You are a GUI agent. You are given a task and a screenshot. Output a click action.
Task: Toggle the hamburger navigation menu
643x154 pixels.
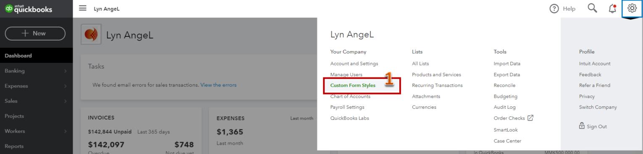(83, 8)
